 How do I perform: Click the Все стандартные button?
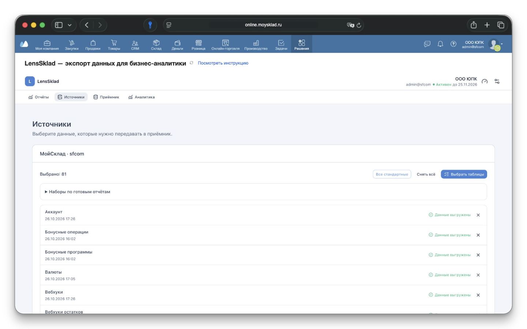(392, 174)
